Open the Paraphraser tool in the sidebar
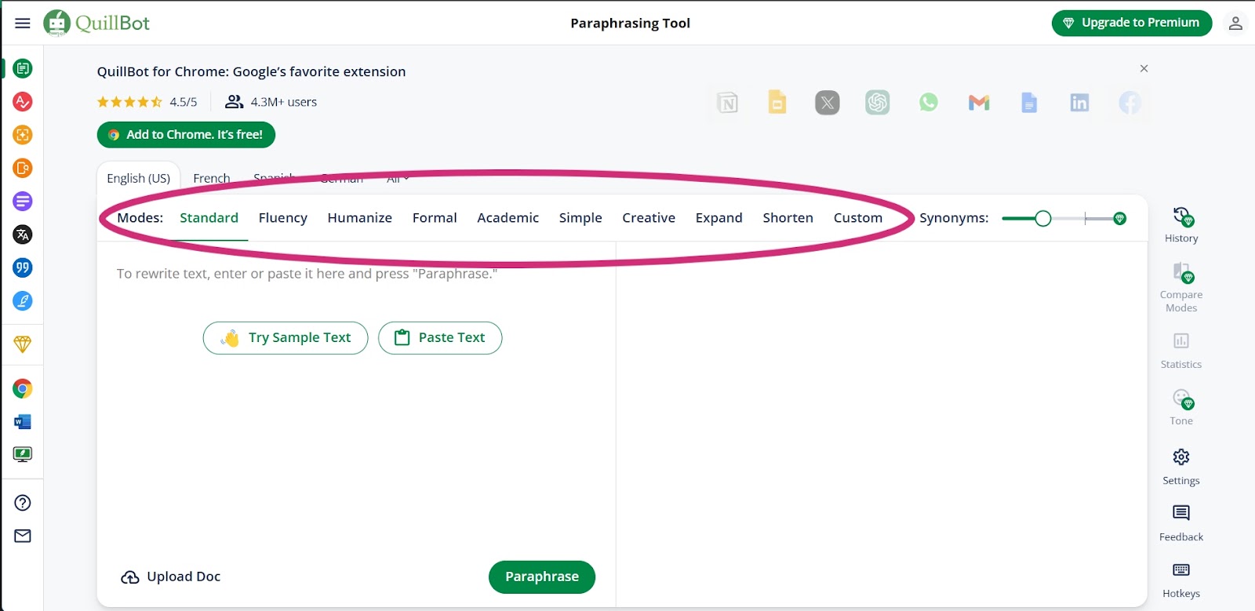The height and width of the screenshot is (611, 1255). [x=23, y=69]
